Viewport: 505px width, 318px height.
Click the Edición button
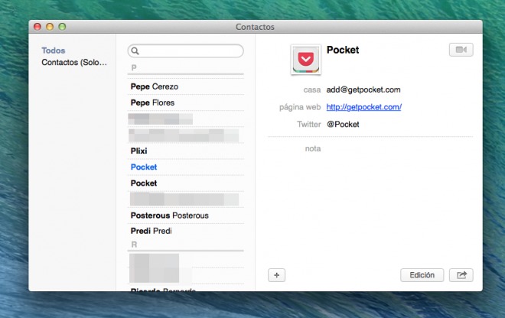coord(422,275)
